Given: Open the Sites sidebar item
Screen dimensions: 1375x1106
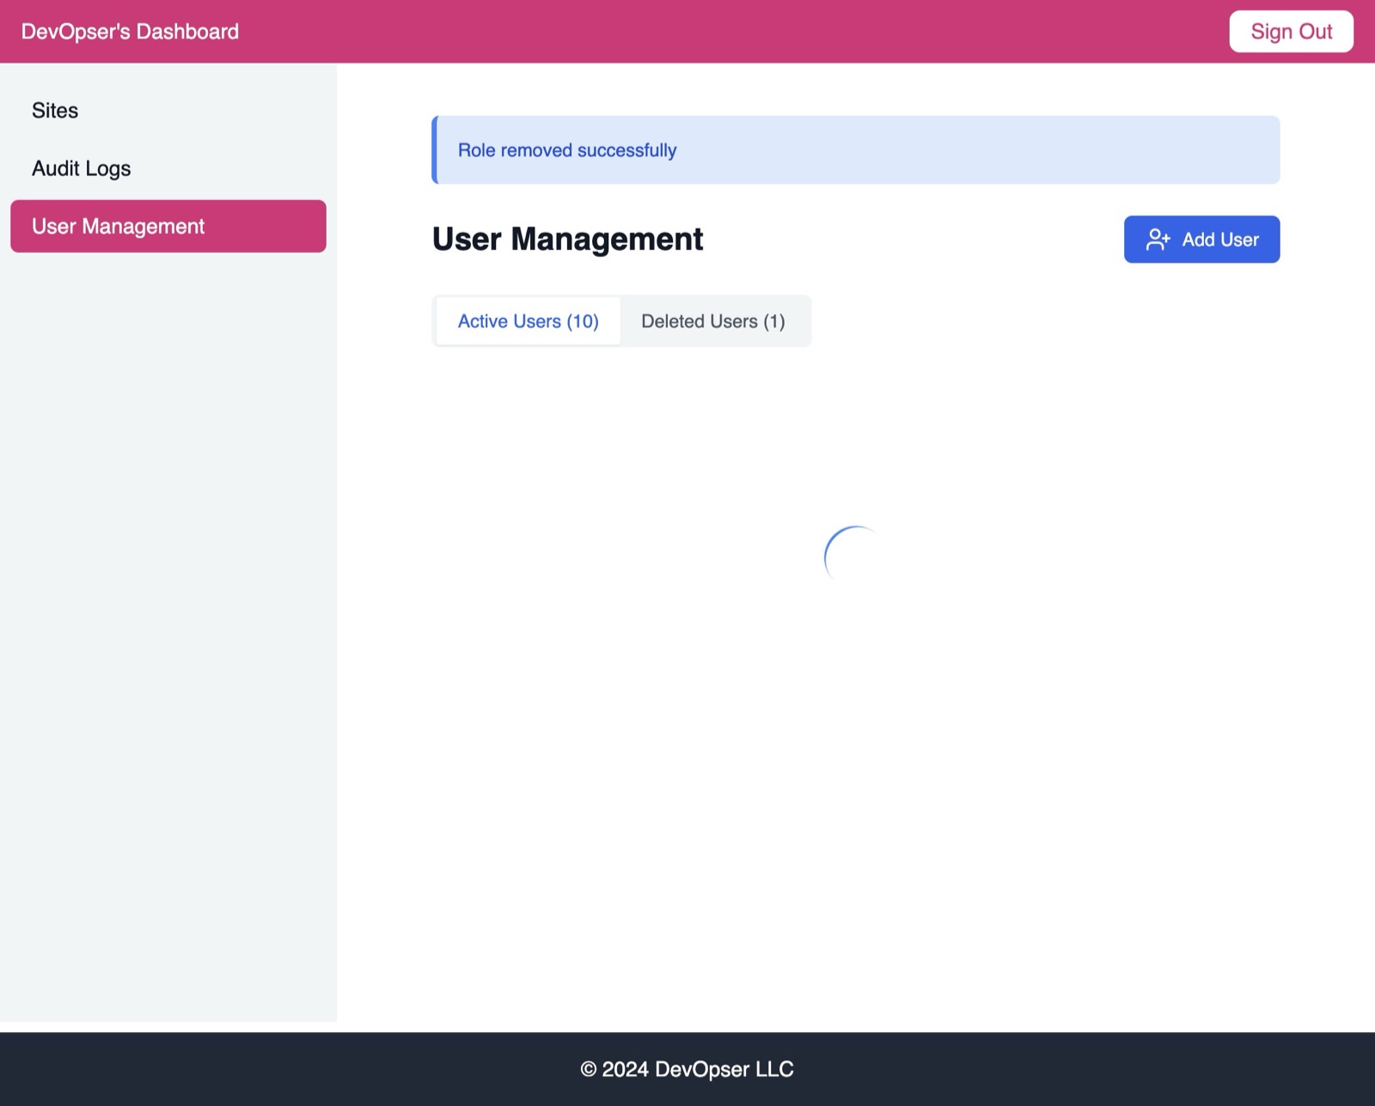Looking at the screenshot, I should 168,111.
